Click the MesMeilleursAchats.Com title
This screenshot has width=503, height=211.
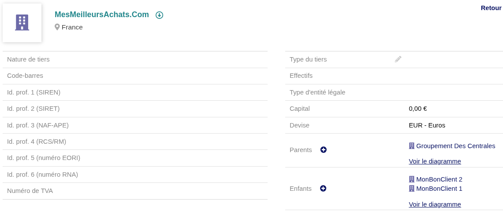(x=102, y=15)
